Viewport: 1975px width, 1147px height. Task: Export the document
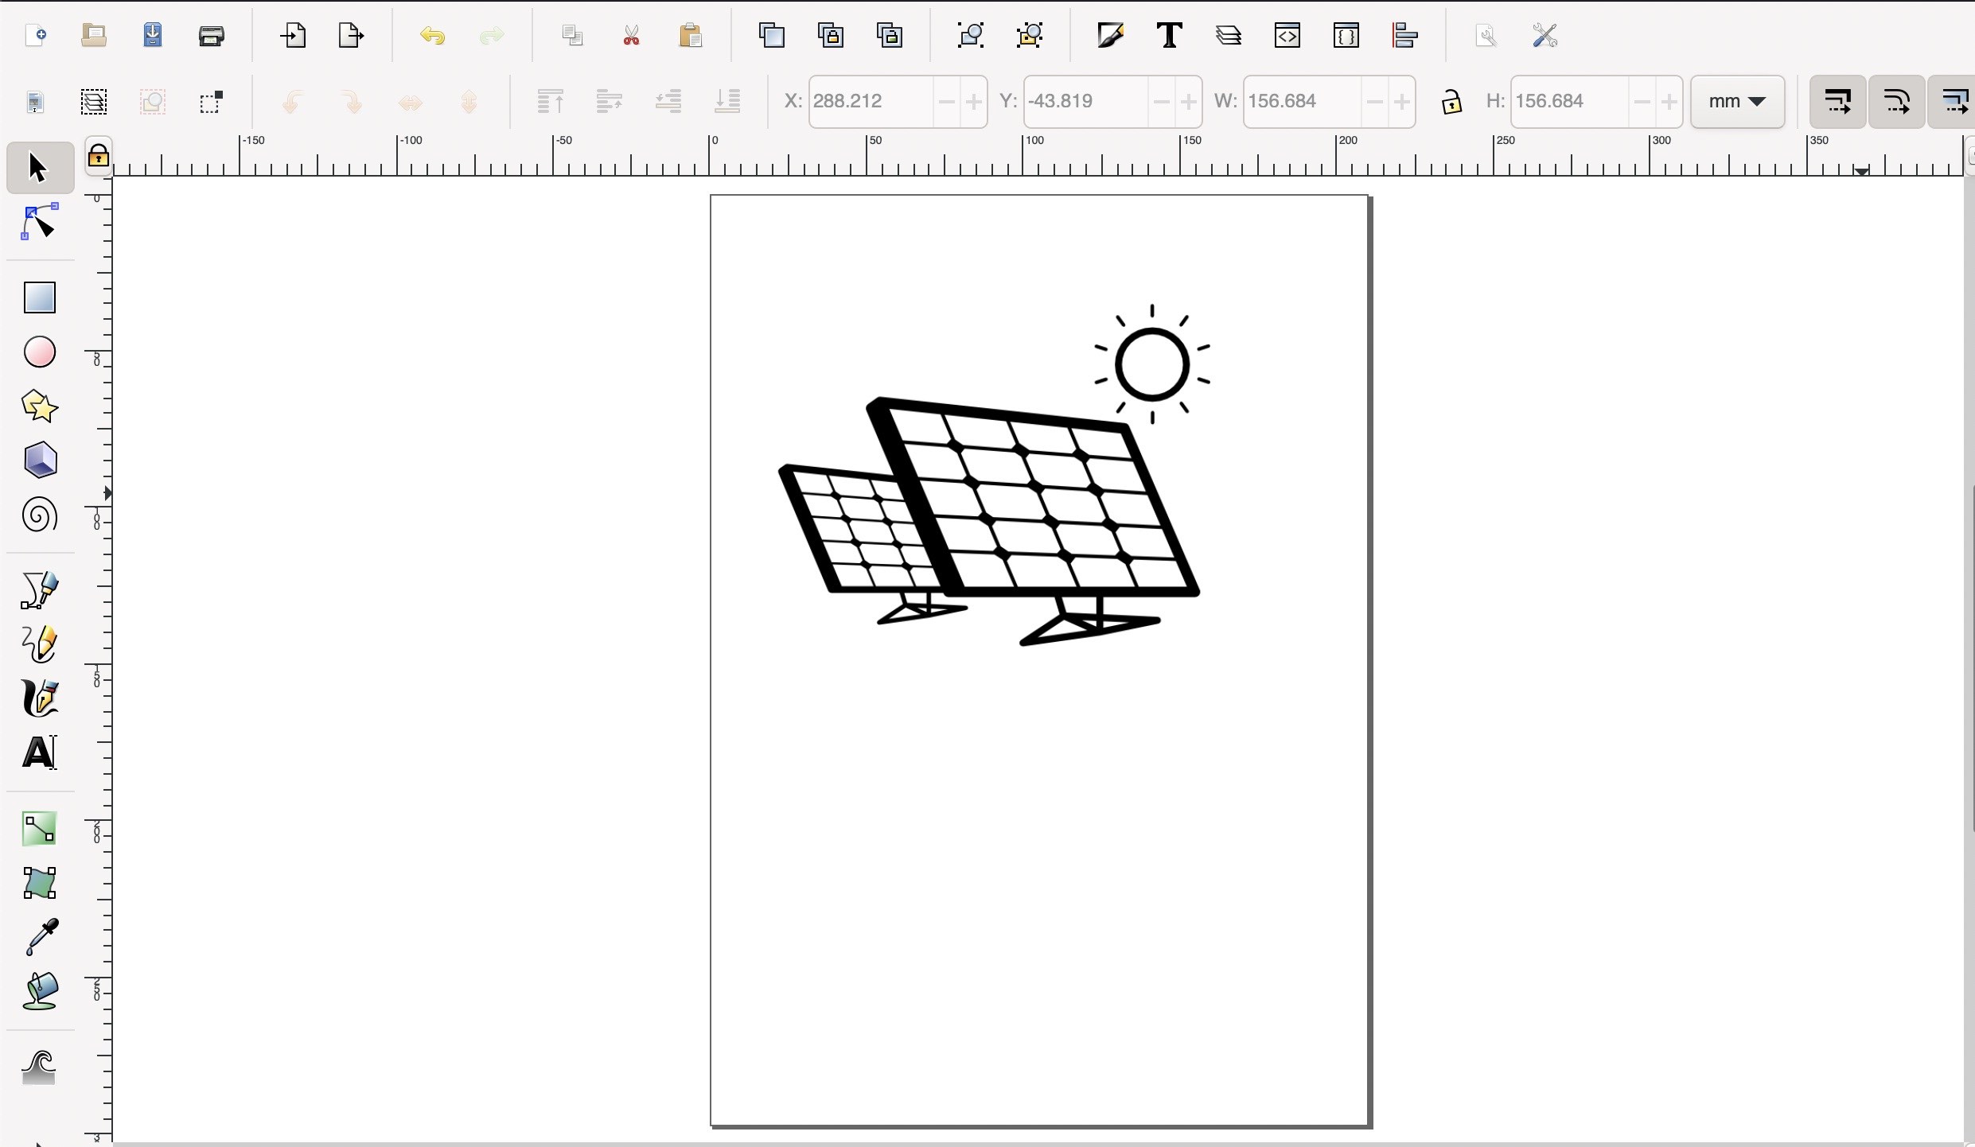coord(351,36)
